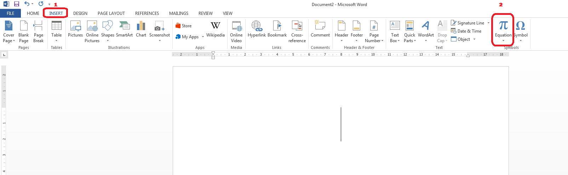
Task: Switch to the REFERENCES tab
Action: [147, 13]
